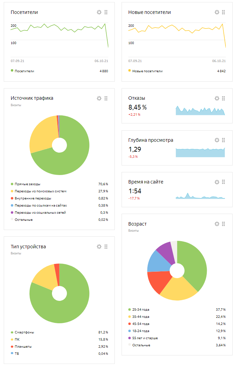Viewport: 237px width, 367px height.
Task: Click grid handle icon of Источник трафика widget
Action: (x=106, y=98)
